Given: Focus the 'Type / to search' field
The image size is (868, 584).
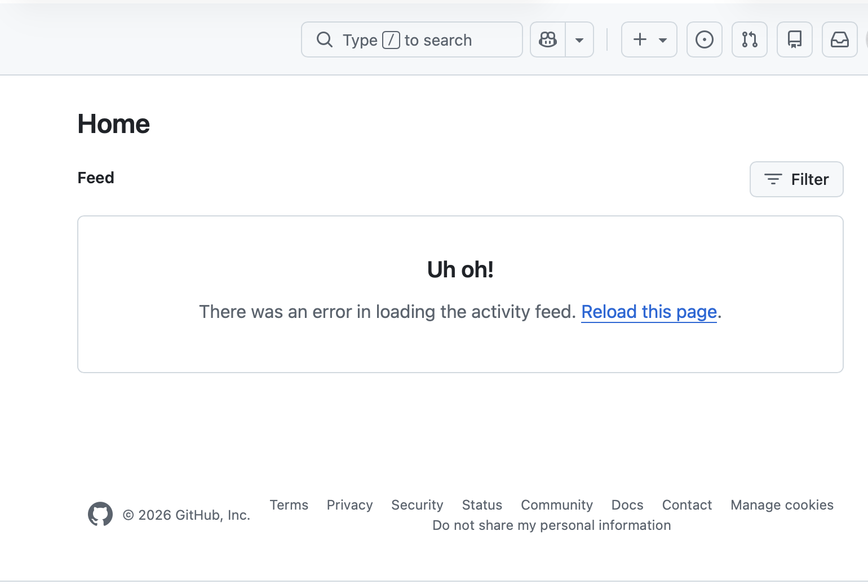Looking at the screenshot, I should (x=434, y=40).
